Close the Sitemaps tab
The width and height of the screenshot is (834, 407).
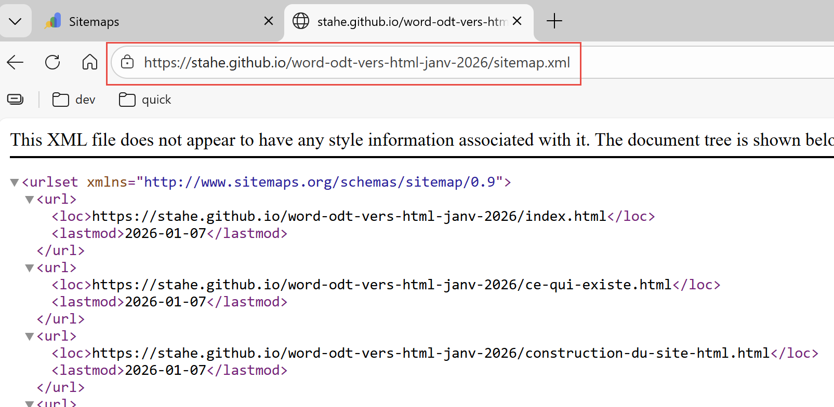tap(269, 21)
